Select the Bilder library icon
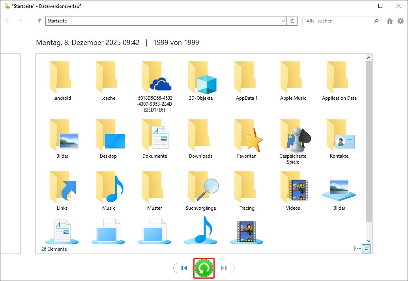This screenshot has height=281, width=408. tap(339, 191)
